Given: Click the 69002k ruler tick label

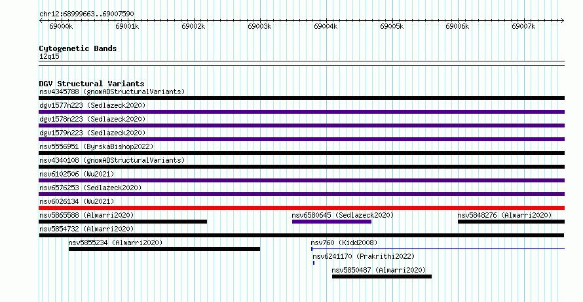Looking at the screenshot, I should point(193,26).
